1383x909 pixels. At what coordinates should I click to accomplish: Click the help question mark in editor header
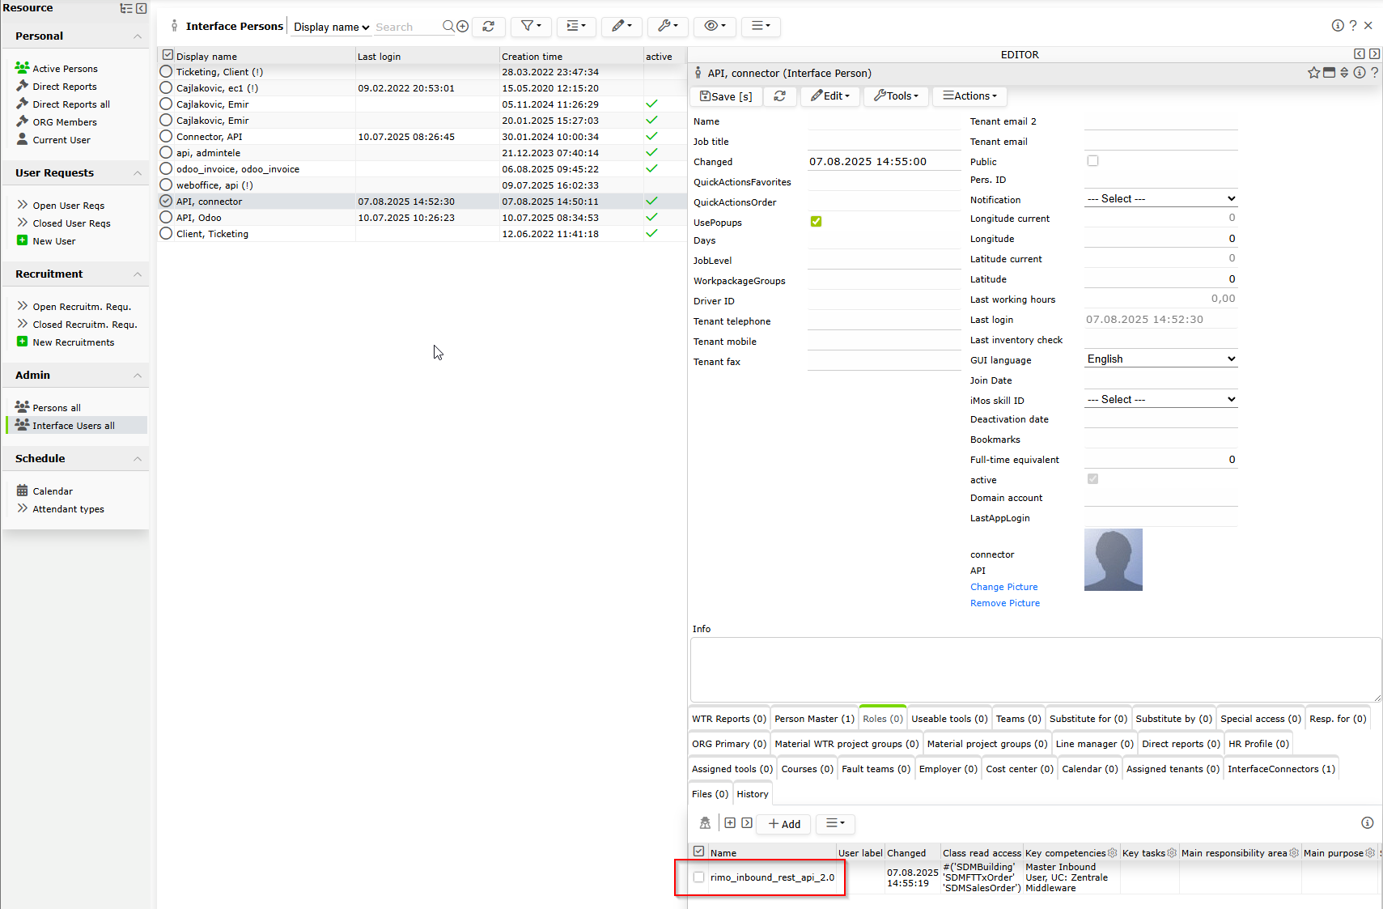[1375, 73]
